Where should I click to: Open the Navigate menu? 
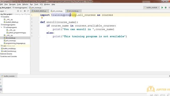tap(12, 4)
